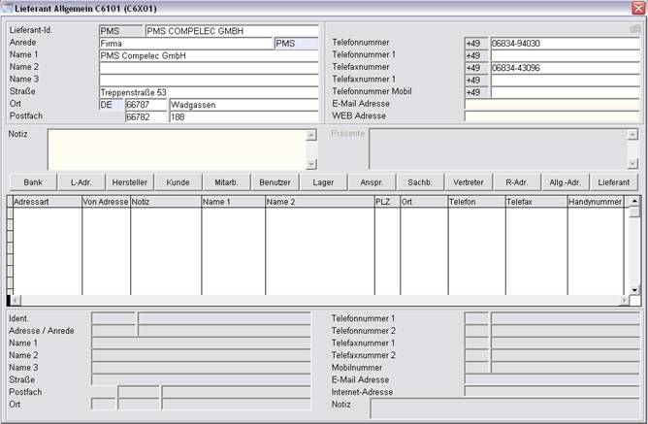Open the Bank section
Screen dimensions: 648x424
33,181
